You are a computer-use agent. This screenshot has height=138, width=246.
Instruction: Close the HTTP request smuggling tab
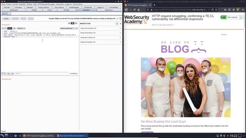150,5
